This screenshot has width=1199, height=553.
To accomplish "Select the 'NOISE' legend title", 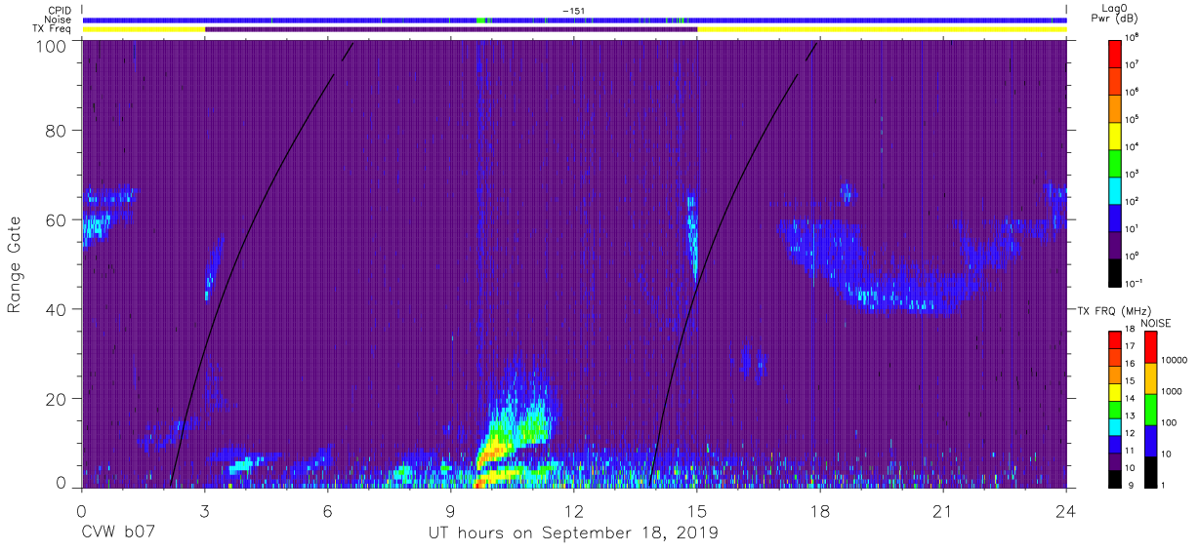I will coord(1156,323).
